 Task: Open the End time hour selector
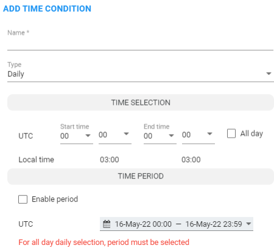[x=160, y=136]
